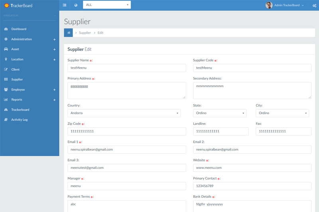The width and height of the screenshot is (319, 212).
Task: Click the Supplier breadcrumb link
Action: [85, 33]
